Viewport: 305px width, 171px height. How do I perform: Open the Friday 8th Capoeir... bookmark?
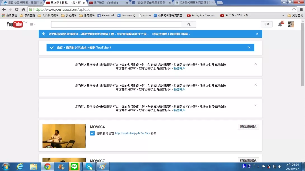202,15
